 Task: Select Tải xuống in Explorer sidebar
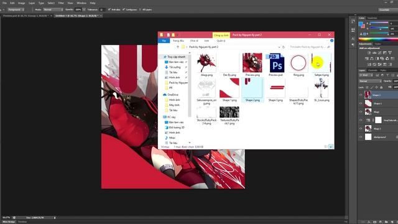click(x=175, y=67)
